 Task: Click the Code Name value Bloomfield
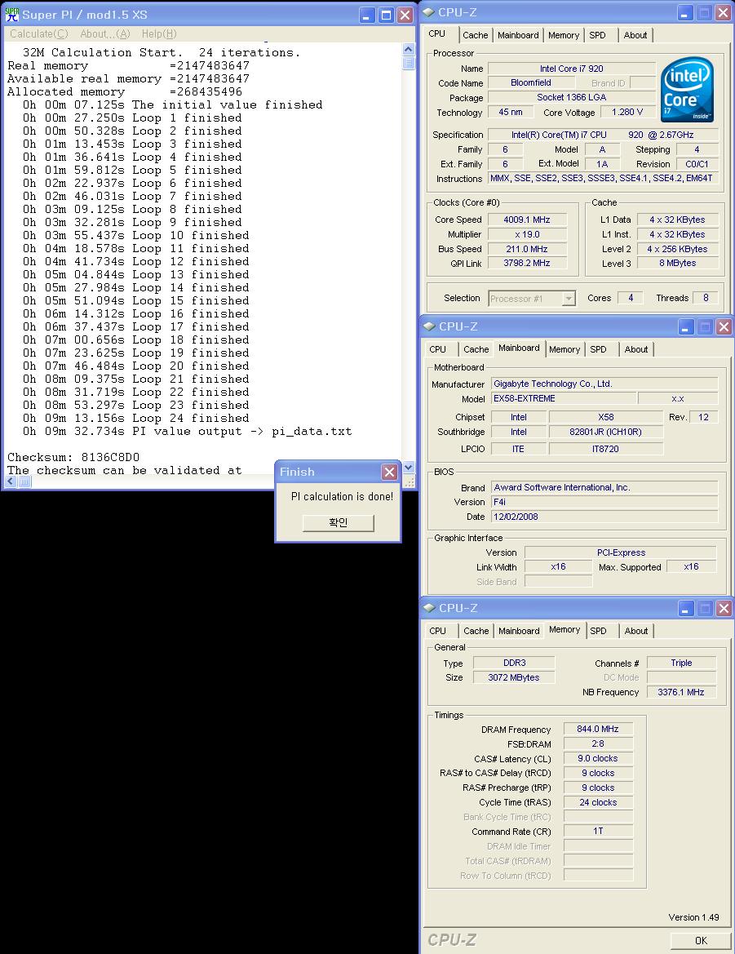click(x=531, y=82)
